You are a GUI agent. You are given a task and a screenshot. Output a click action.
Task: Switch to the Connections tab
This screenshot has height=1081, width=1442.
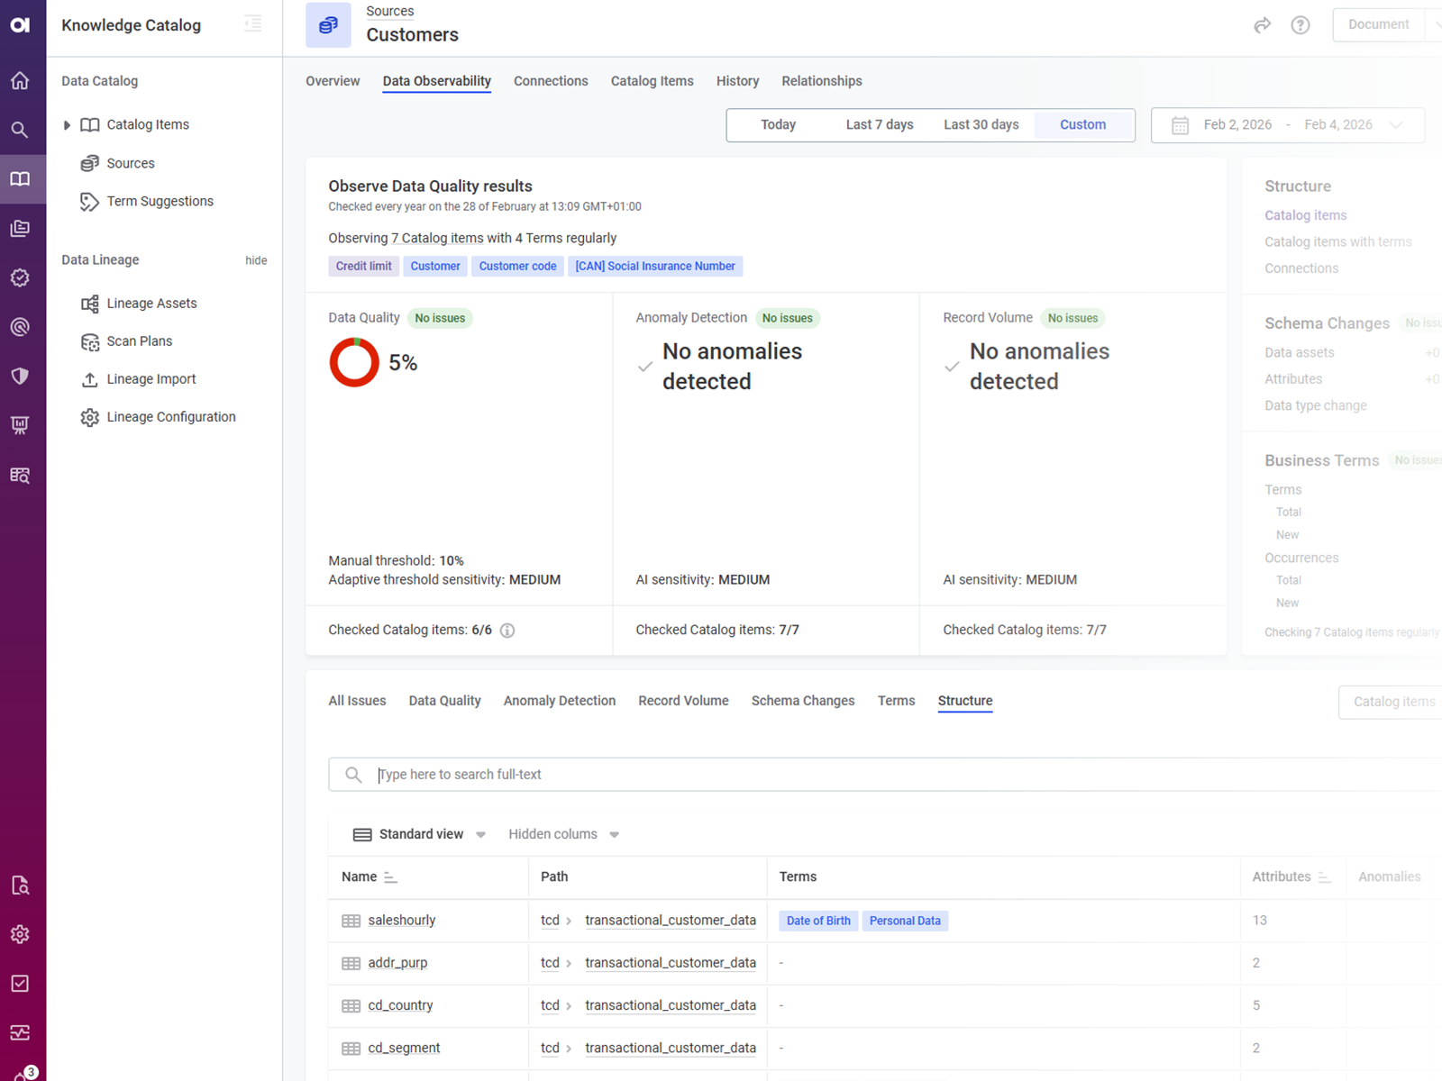point(550,81)
